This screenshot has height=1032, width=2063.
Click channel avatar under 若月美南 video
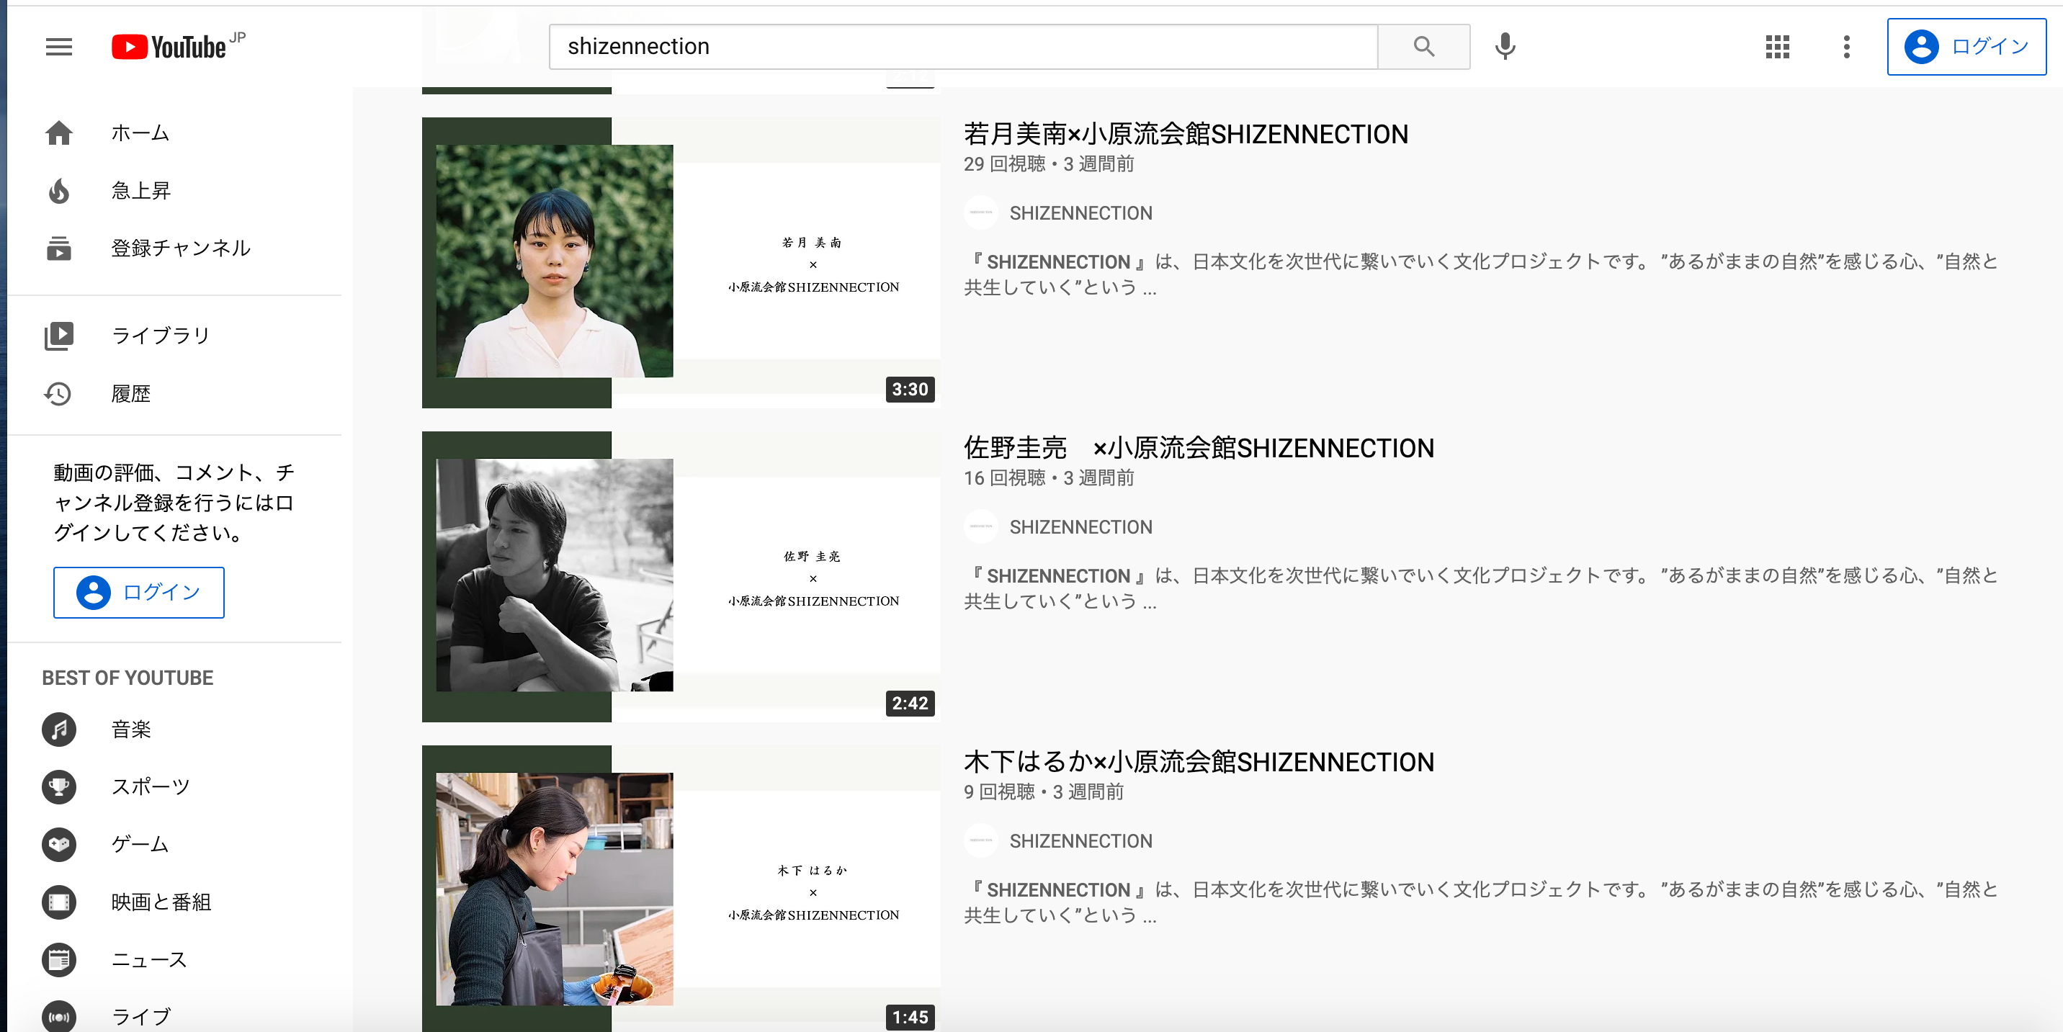pos(980,213)
